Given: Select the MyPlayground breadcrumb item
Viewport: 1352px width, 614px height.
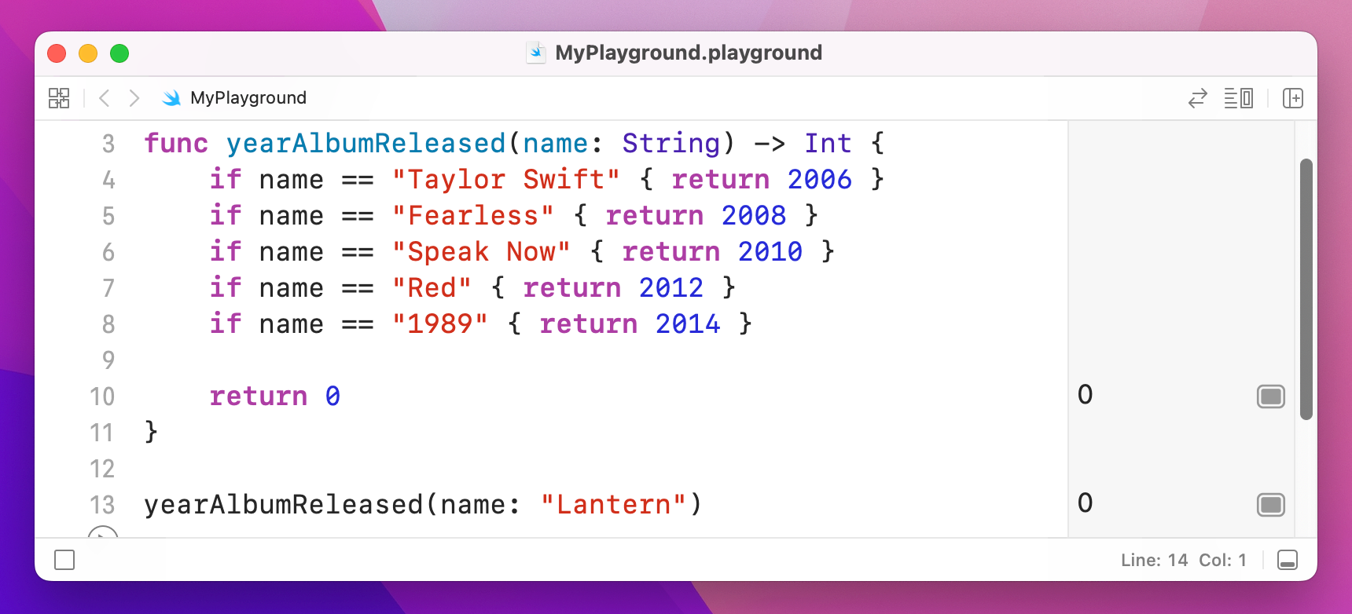Looking at the screenshot, I should (248, 98).
